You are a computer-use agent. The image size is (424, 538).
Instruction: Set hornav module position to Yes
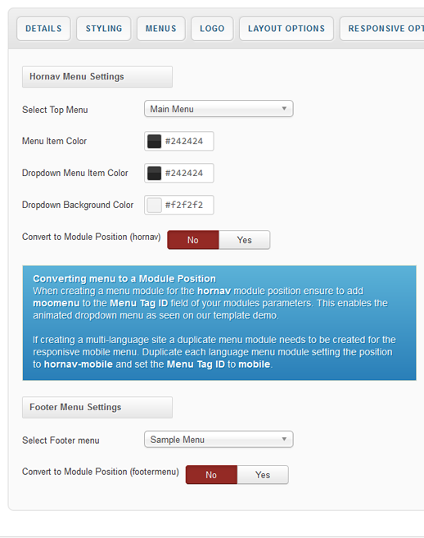tap(244, 240)
